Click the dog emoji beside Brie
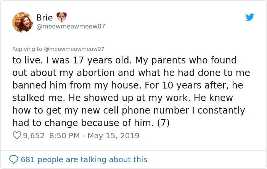Viewport: 267px width, 169px height. tap(61, 17)
